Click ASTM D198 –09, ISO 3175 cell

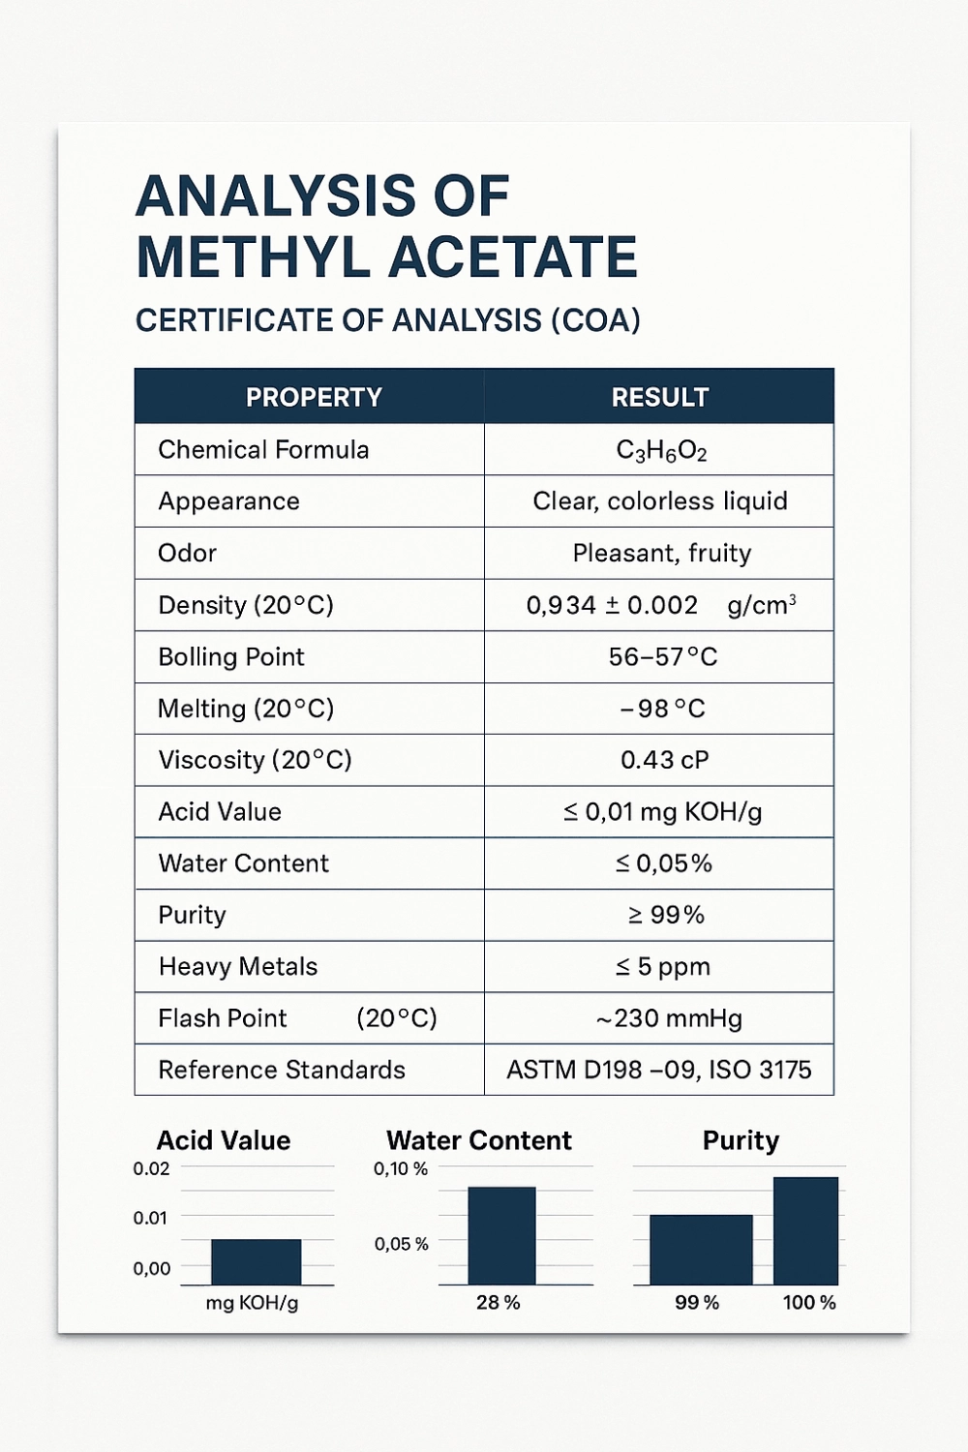click(x=659, y=1070)
